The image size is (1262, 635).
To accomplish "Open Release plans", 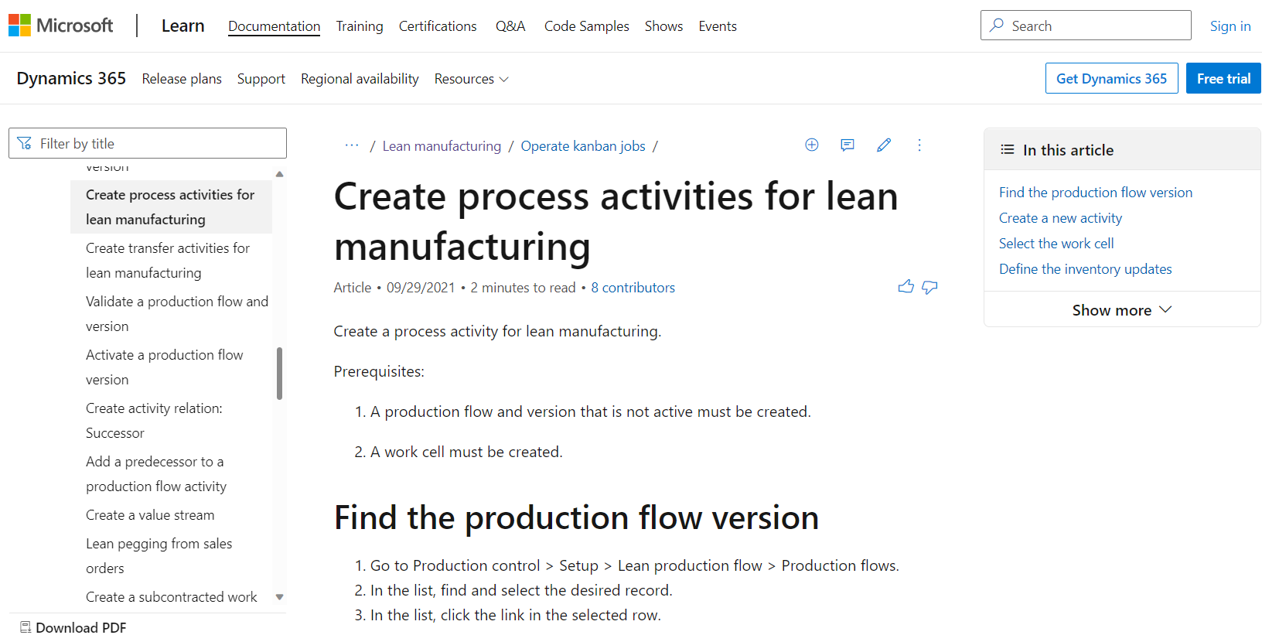I will pyautogui.click(x=182, y=79).
